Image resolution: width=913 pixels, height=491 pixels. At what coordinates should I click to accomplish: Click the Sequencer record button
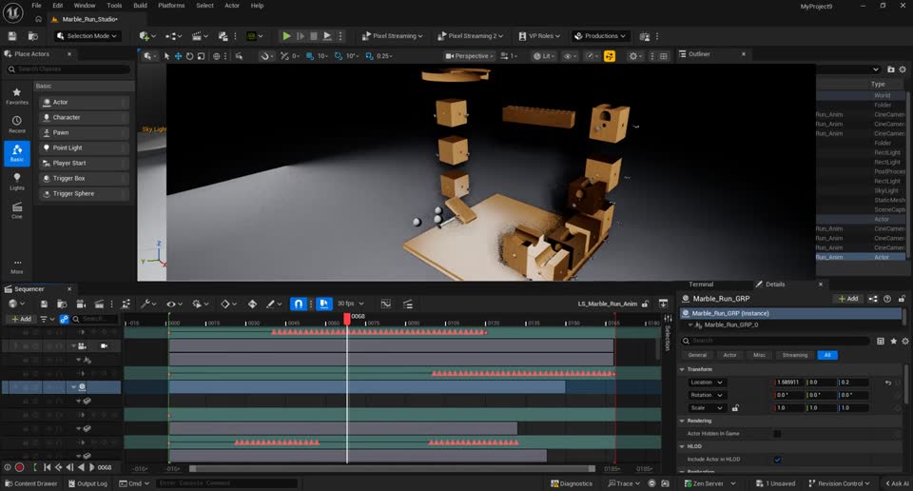pyautogui.click(x=19, y=467)
